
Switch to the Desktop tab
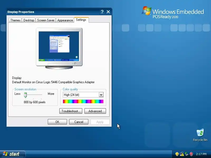pos(29,20)
